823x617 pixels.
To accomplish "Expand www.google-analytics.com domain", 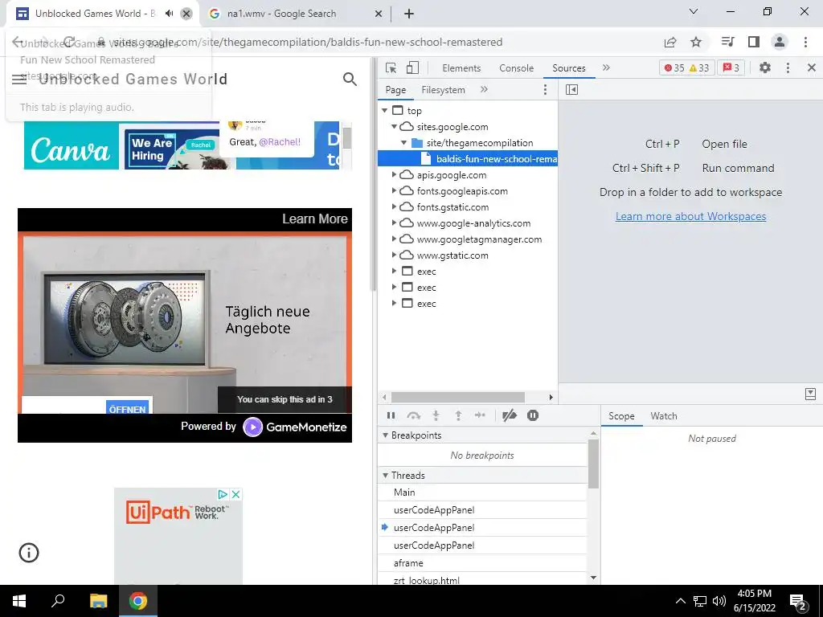I will [x=394, y=223].
